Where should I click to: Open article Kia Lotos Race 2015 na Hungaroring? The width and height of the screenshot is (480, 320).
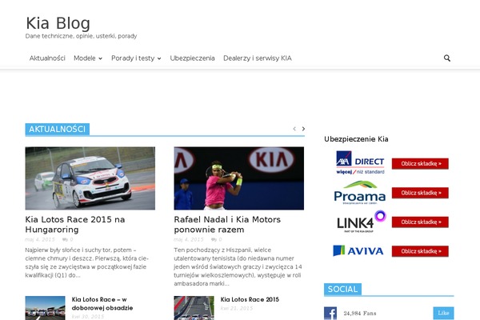tap(75, 224)
